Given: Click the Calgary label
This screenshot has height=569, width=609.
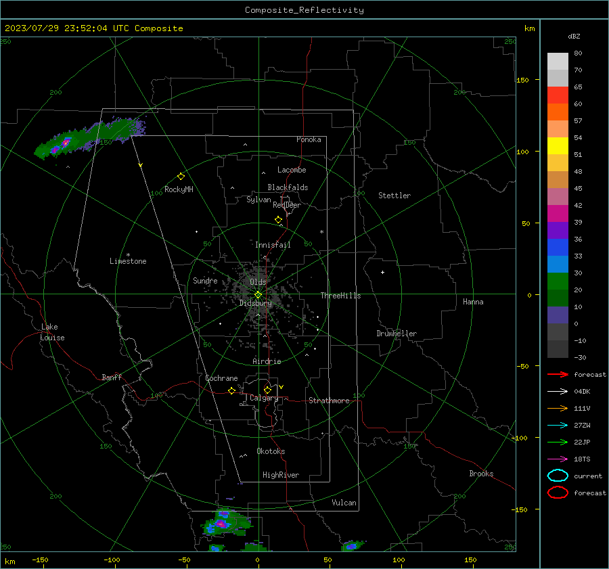Looking at the screenshot, I should (264, 398).
